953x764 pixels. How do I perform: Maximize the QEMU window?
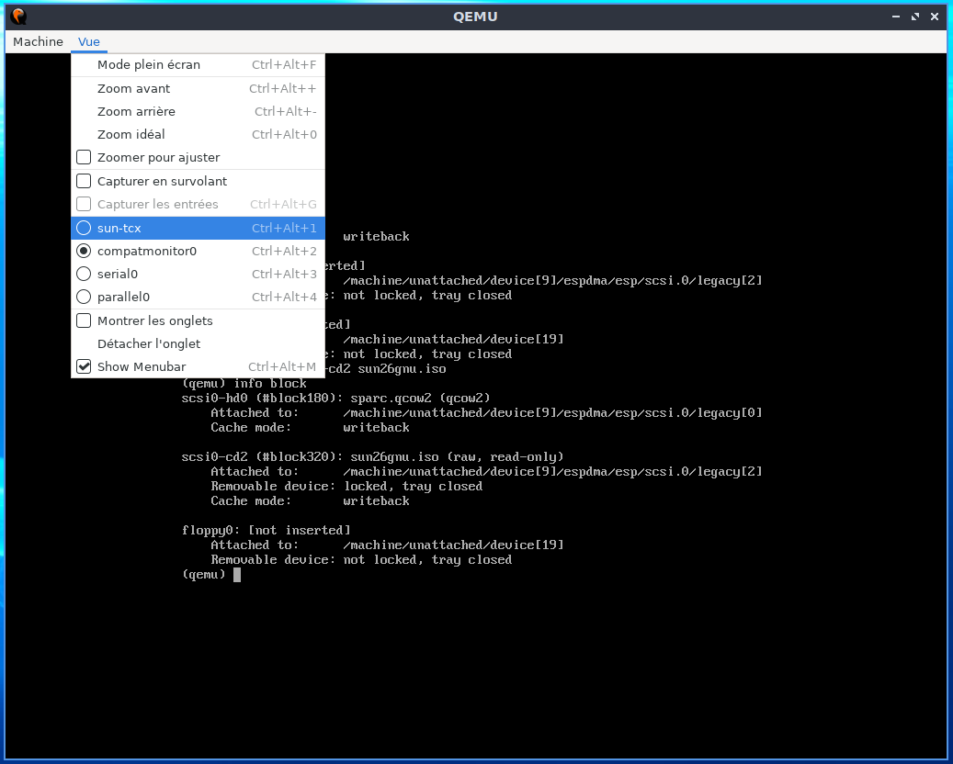pyautogui.click(x=915, y=17)
